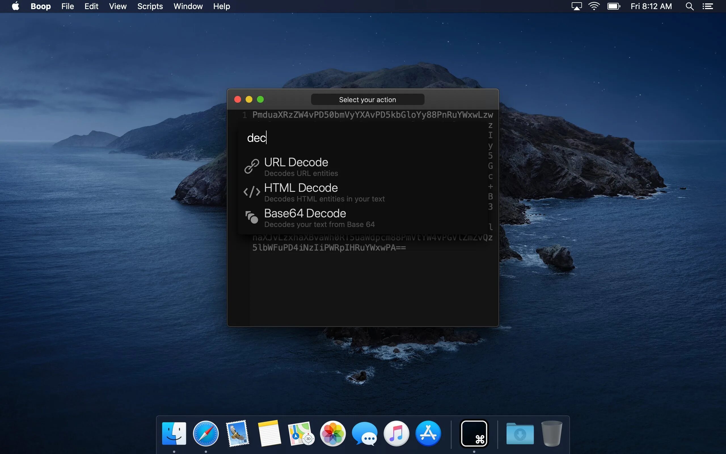
Task: Open the Edit menu
Action: pos(91,6)
